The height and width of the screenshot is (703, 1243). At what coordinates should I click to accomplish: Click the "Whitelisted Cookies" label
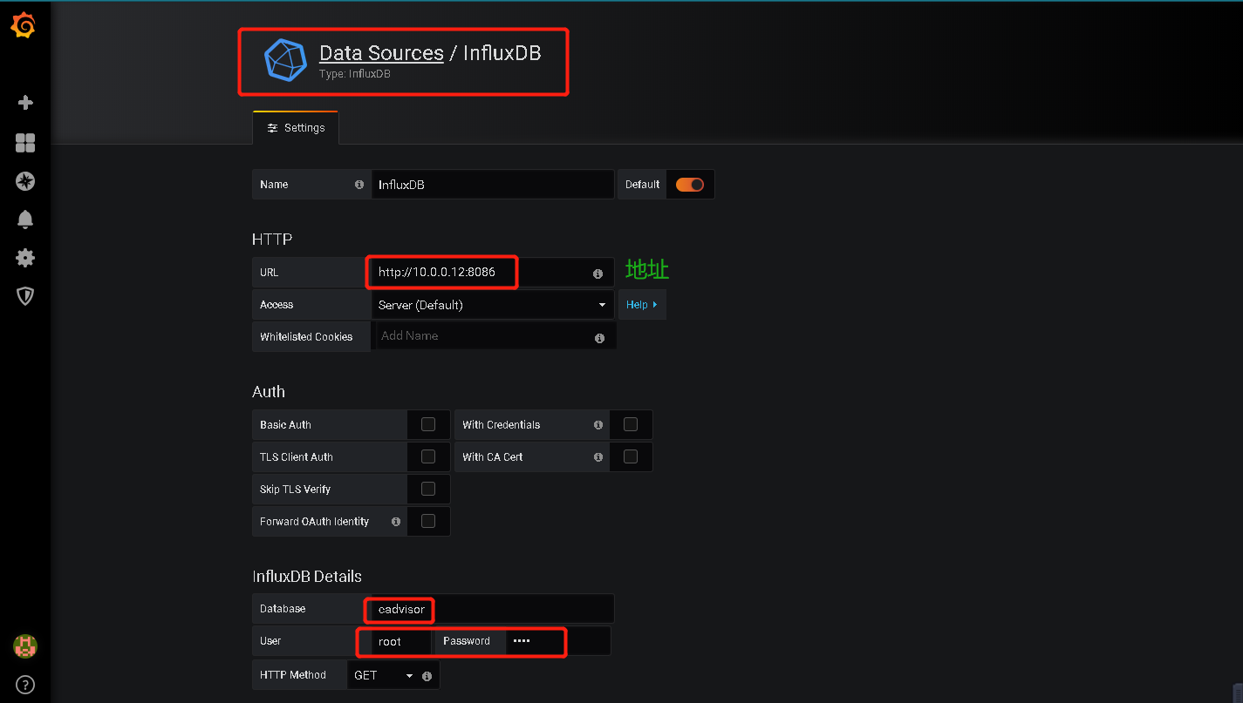306,337
